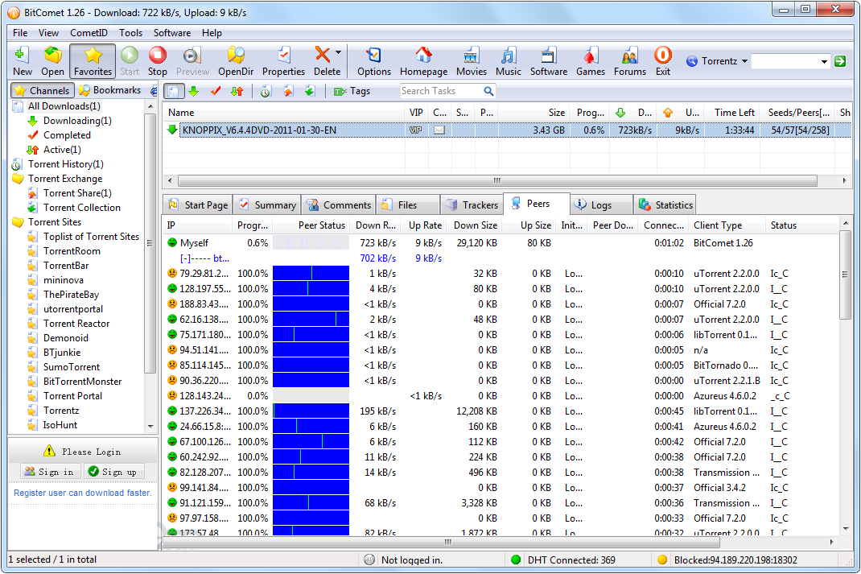
Task: Click the Search Tasks input field
Action: 441,91
